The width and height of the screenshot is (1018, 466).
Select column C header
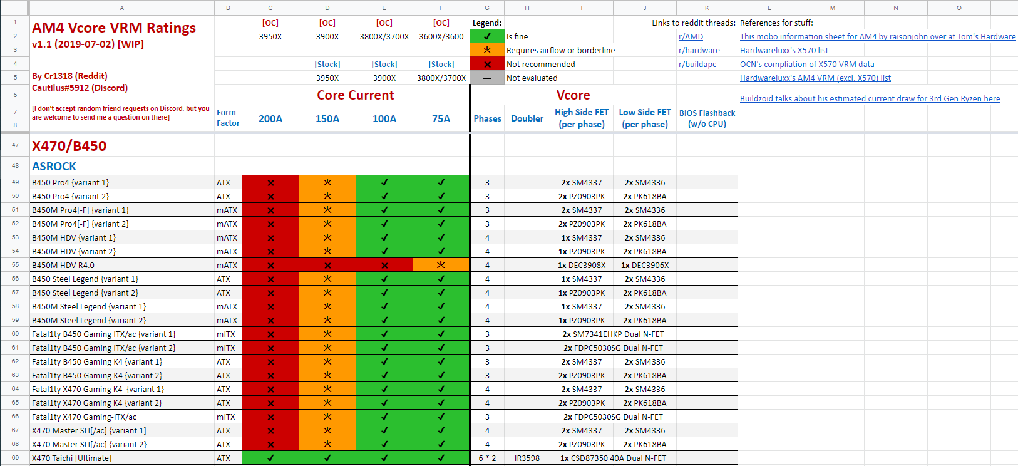click(x=270, y=8)
